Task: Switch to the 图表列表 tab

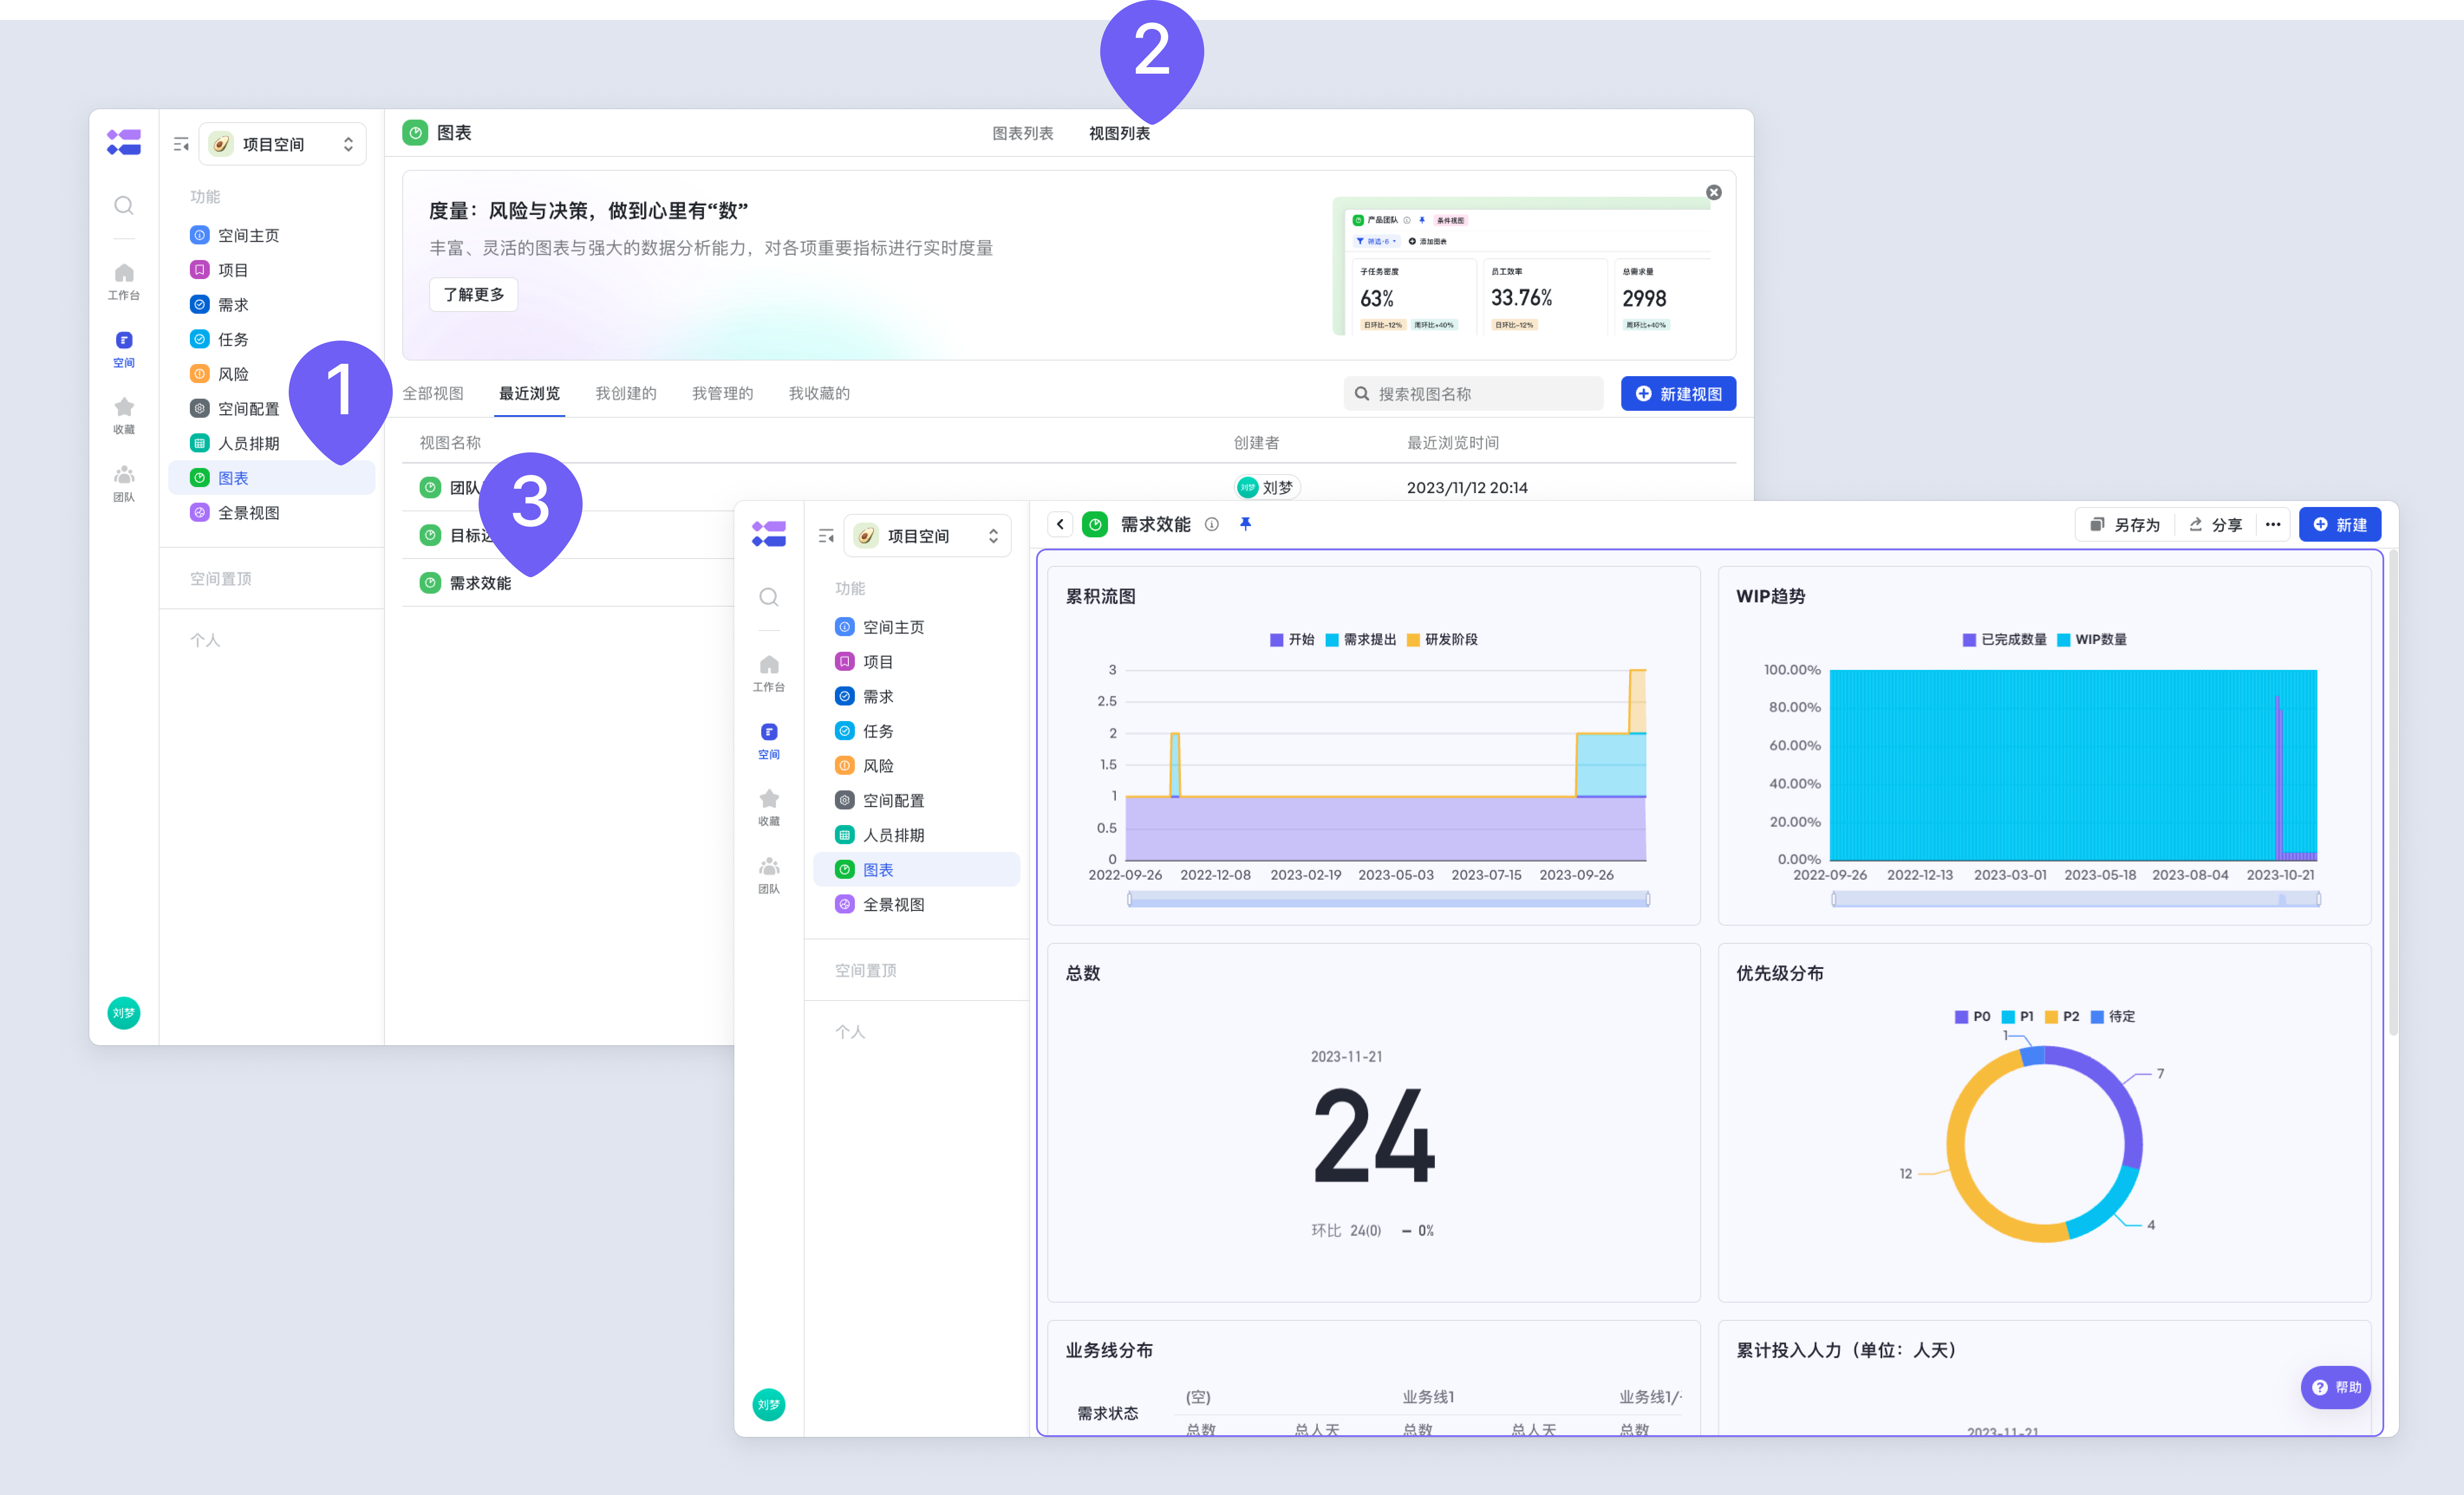Action: pos(1022,134)
